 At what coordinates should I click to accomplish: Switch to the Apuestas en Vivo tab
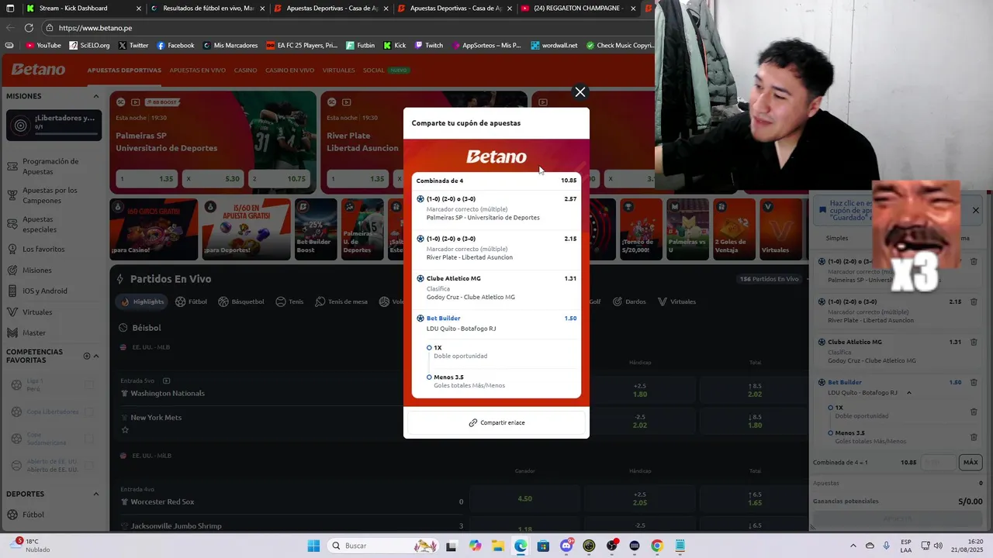(197, 70)
